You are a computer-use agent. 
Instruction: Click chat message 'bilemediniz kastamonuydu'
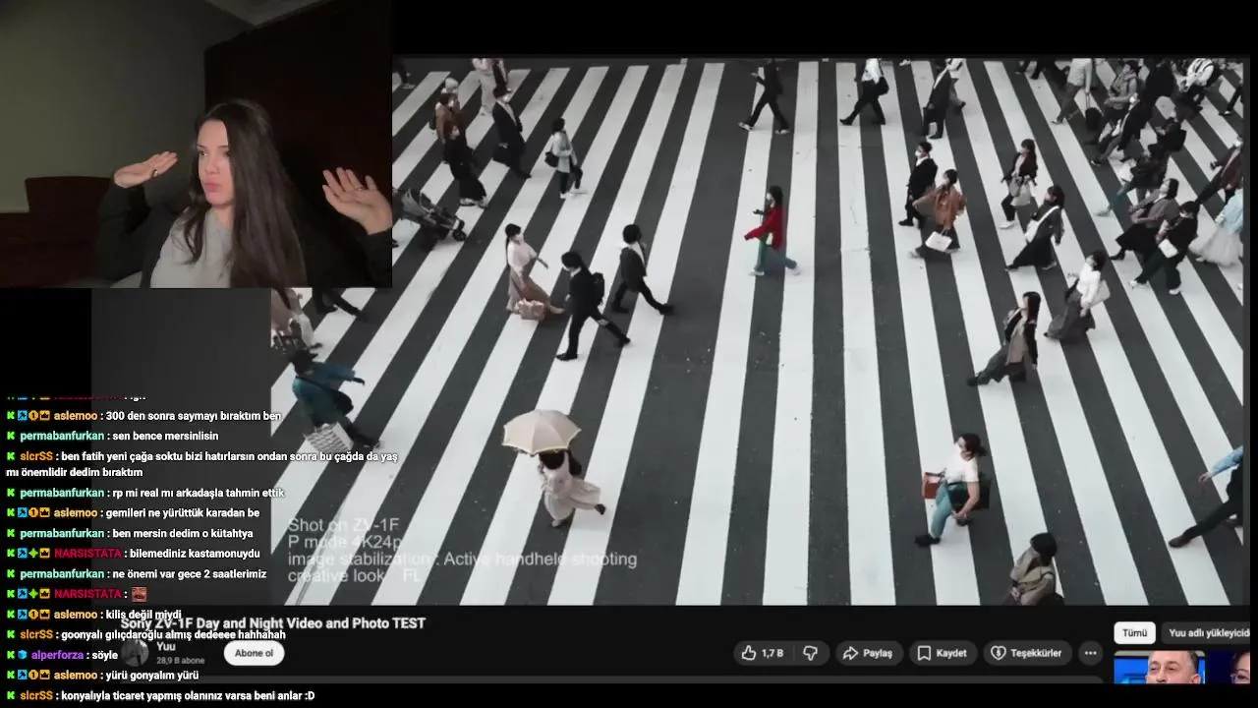196,554
